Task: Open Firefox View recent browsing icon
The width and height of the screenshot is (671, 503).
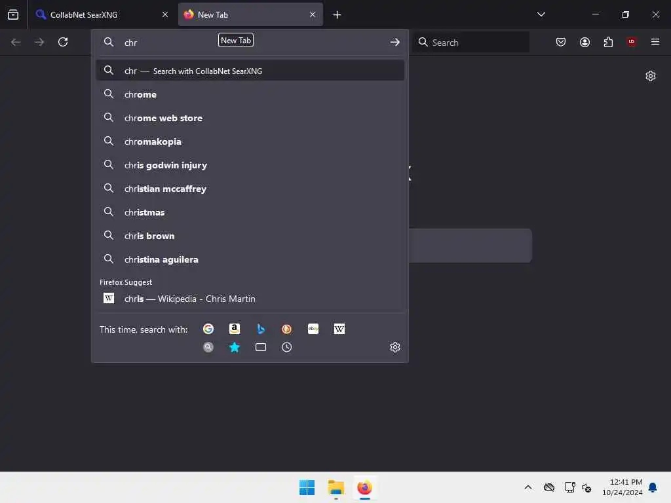Action: click(13, 14)
